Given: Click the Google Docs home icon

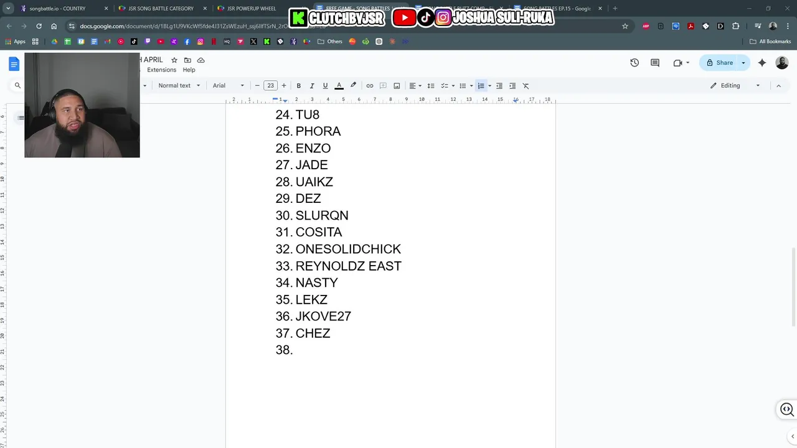Looking at the screenshot, I should coord(14,63).
